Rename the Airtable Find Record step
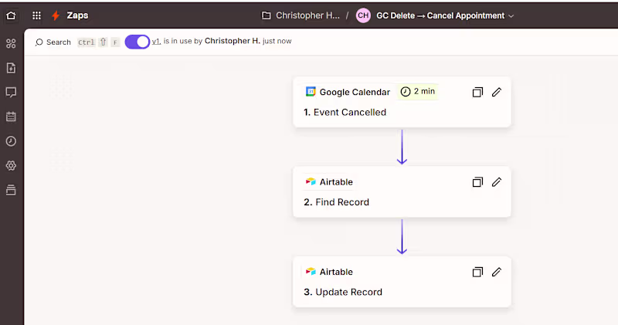Image resolution: width=618 pixels, height=325 pixels. [x=497, y=182]
